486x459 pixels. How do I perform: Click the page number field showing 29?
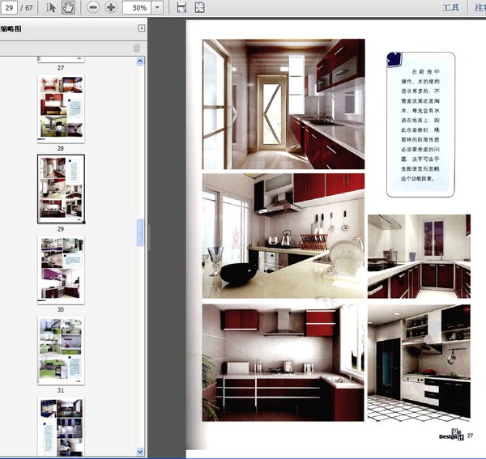tap(9, 7)
